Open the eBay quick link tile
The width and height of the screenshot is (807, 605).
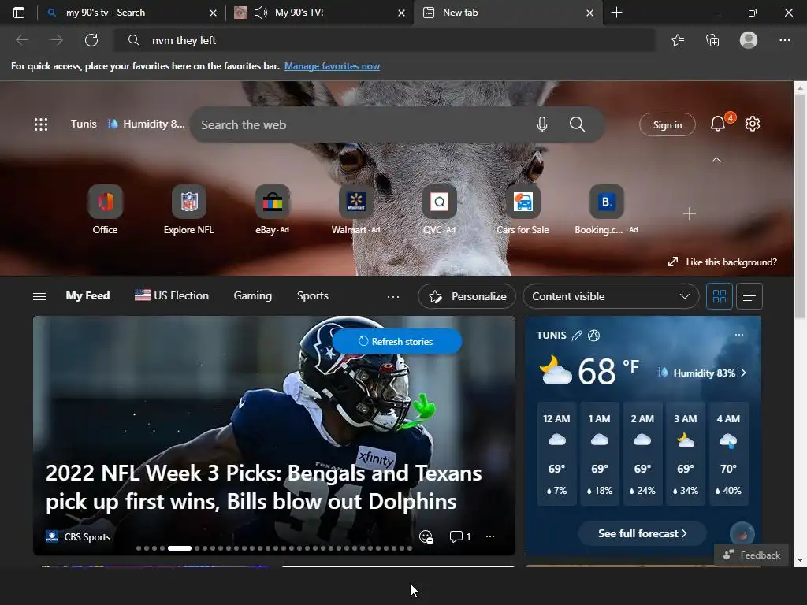pyautogui.click(x=272, y=210)
